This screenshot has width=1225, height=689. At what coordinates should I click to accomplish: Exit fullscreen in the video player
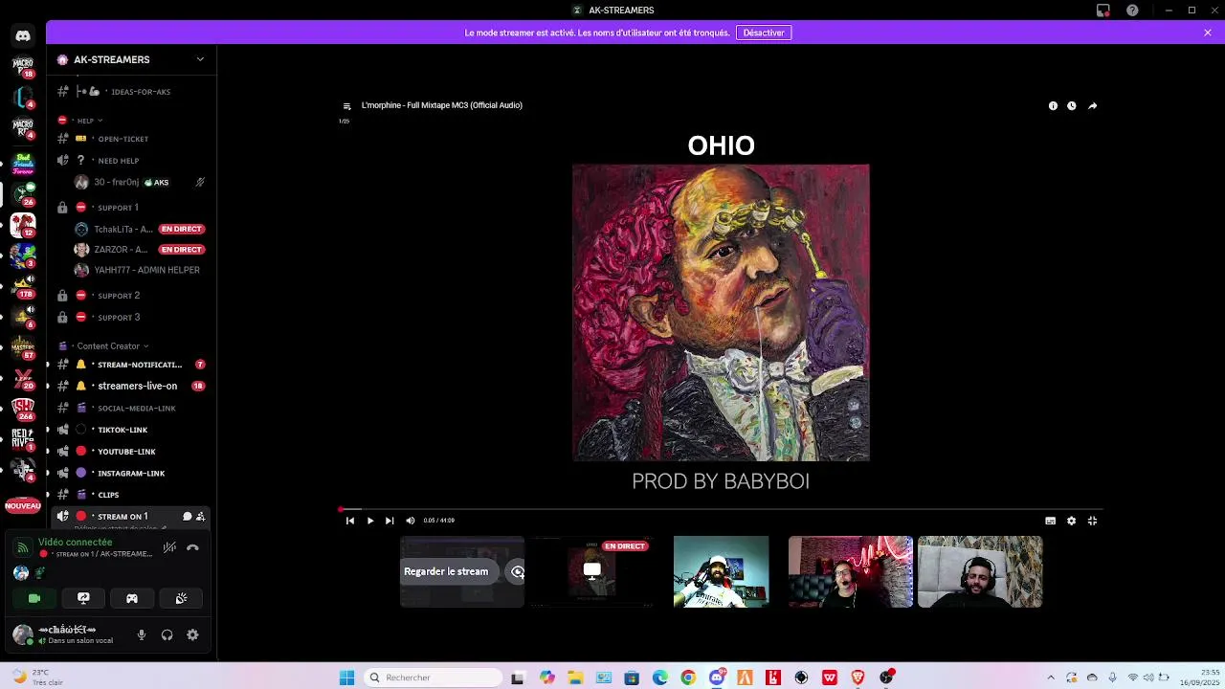click(1092, 521)
